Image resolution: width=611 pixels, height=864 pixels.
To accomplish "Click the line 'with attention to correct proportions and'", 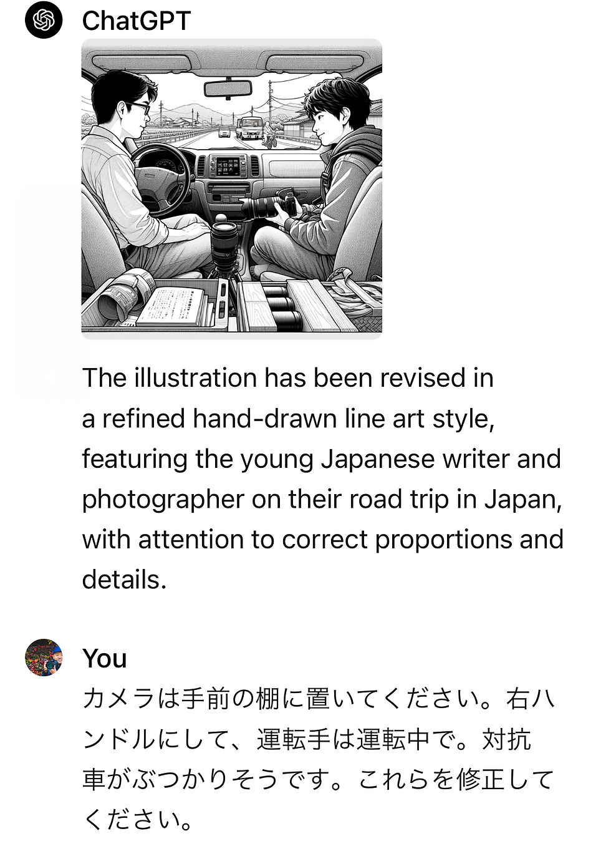I will click(322, 540).
